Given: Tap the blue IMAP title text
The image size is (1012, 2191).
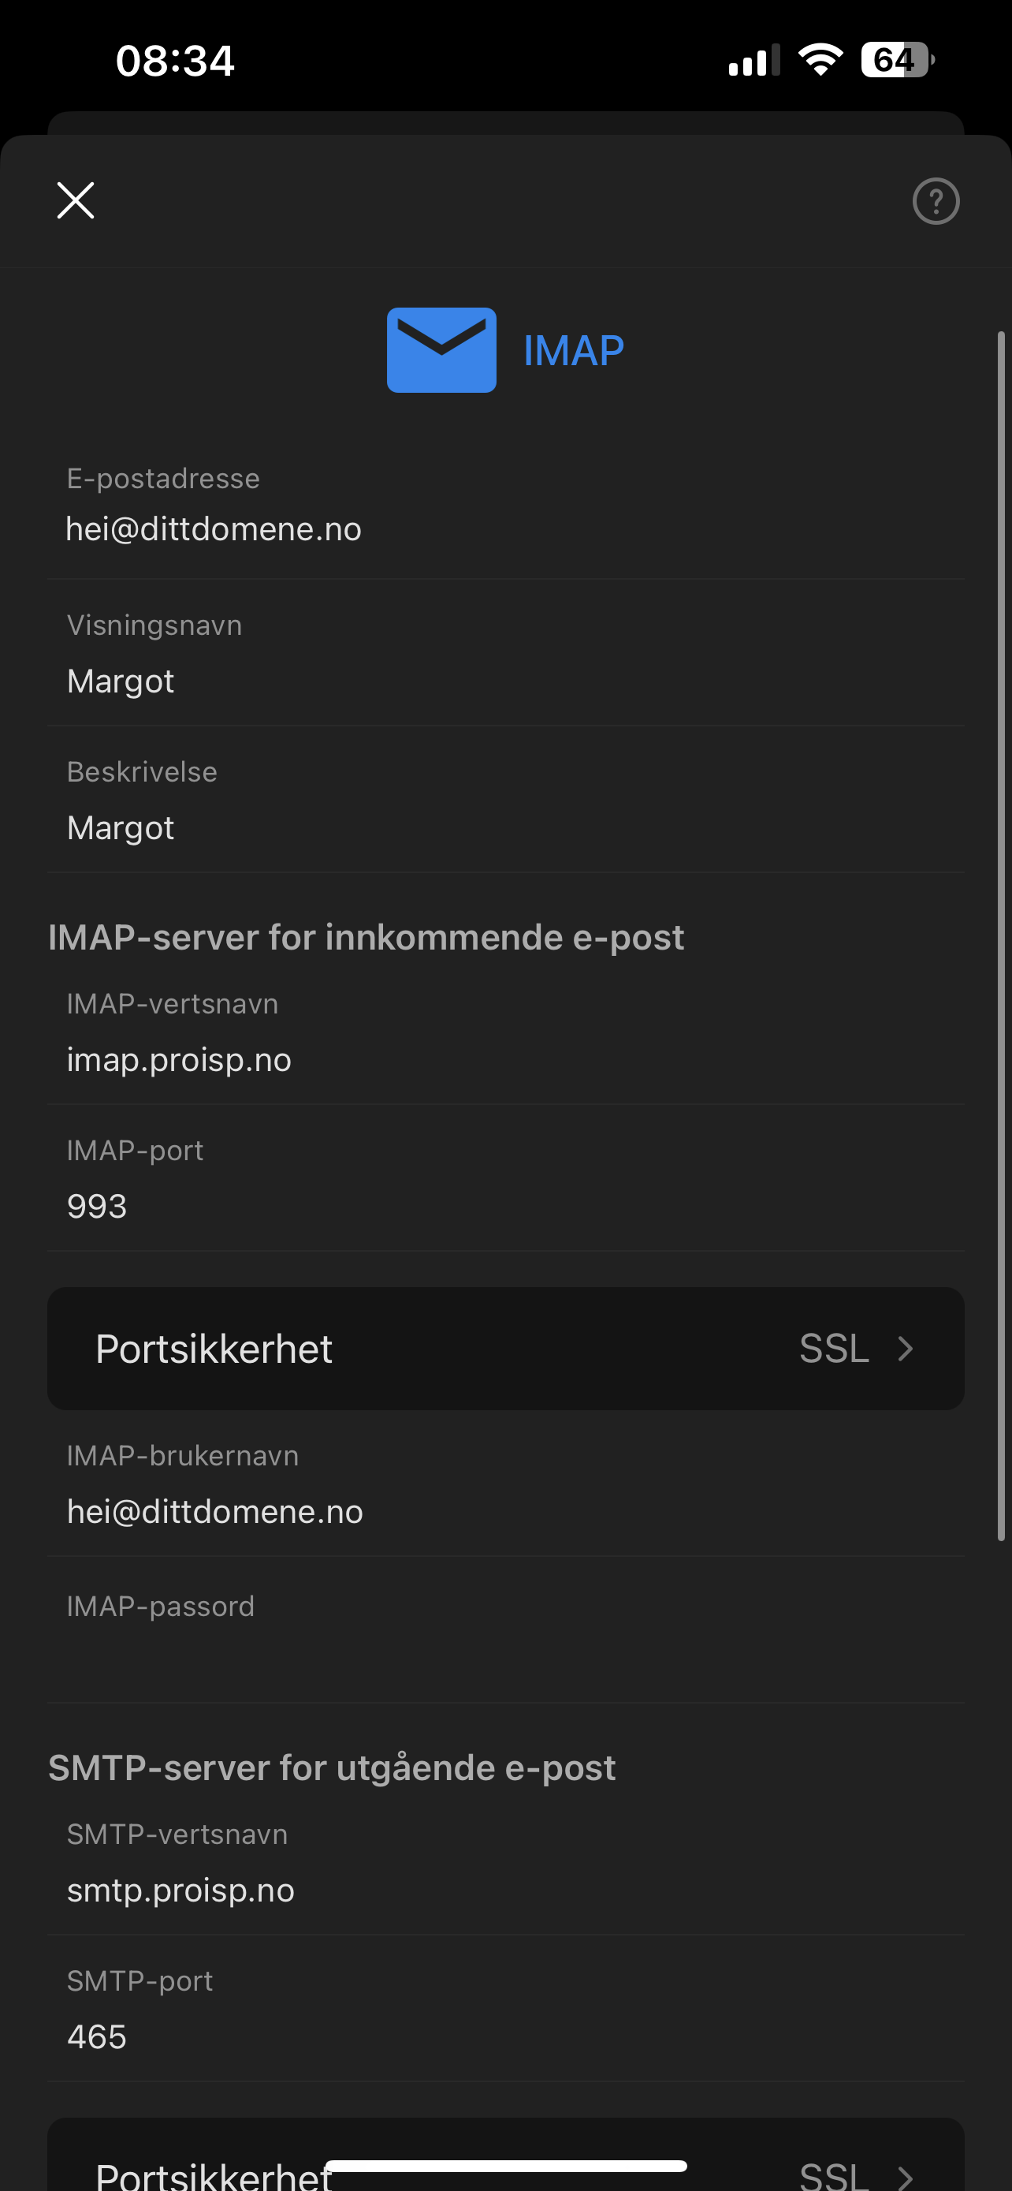Looking at the screenshot, I should click(x=574, y=351).
